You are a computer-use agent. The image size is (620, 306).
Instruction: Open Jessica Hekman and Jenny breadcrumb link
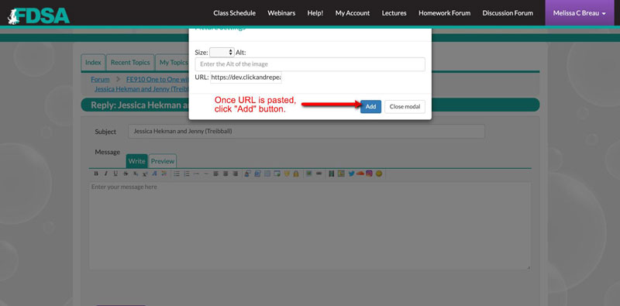142,88
